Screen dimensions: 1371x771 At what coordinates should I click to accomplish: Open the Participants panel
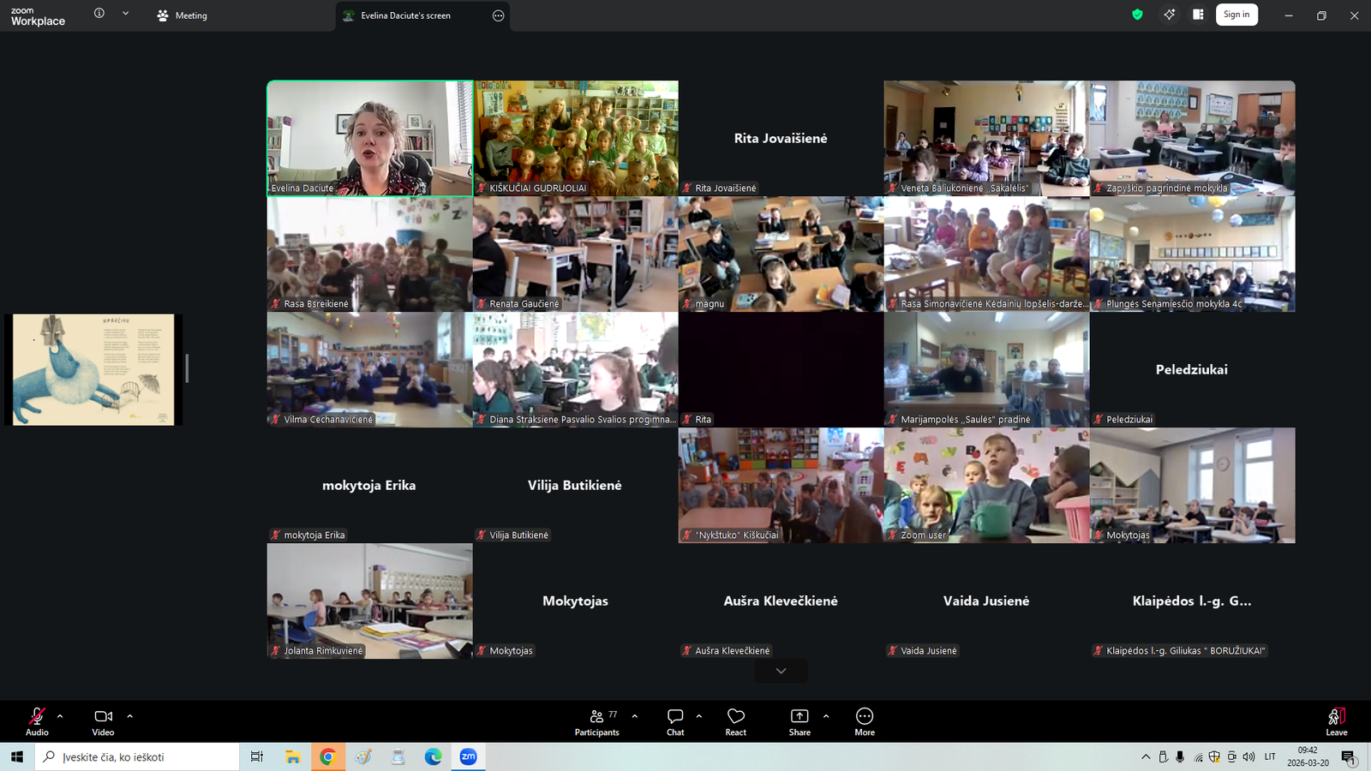(596, 721)
